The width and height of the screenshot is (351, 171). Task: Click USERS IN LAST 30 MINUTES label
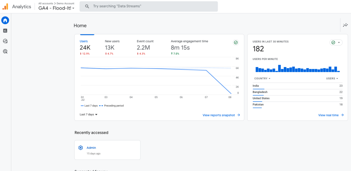(271, 41)
